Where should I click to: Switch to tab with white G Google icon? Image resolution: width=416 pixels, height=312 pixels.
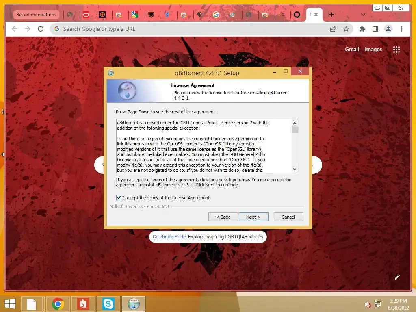216,15
